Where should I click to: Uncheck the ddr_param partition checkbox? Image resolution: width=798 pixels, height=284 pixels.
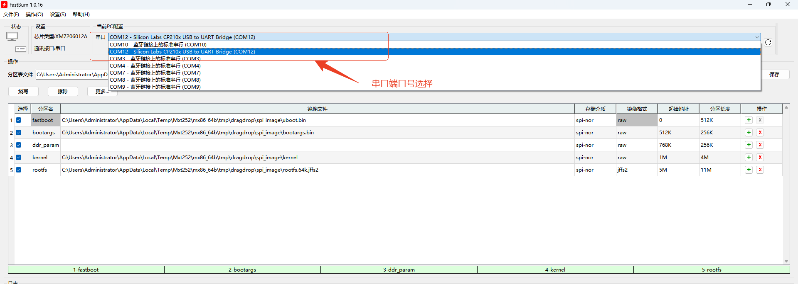click(19, 145)
